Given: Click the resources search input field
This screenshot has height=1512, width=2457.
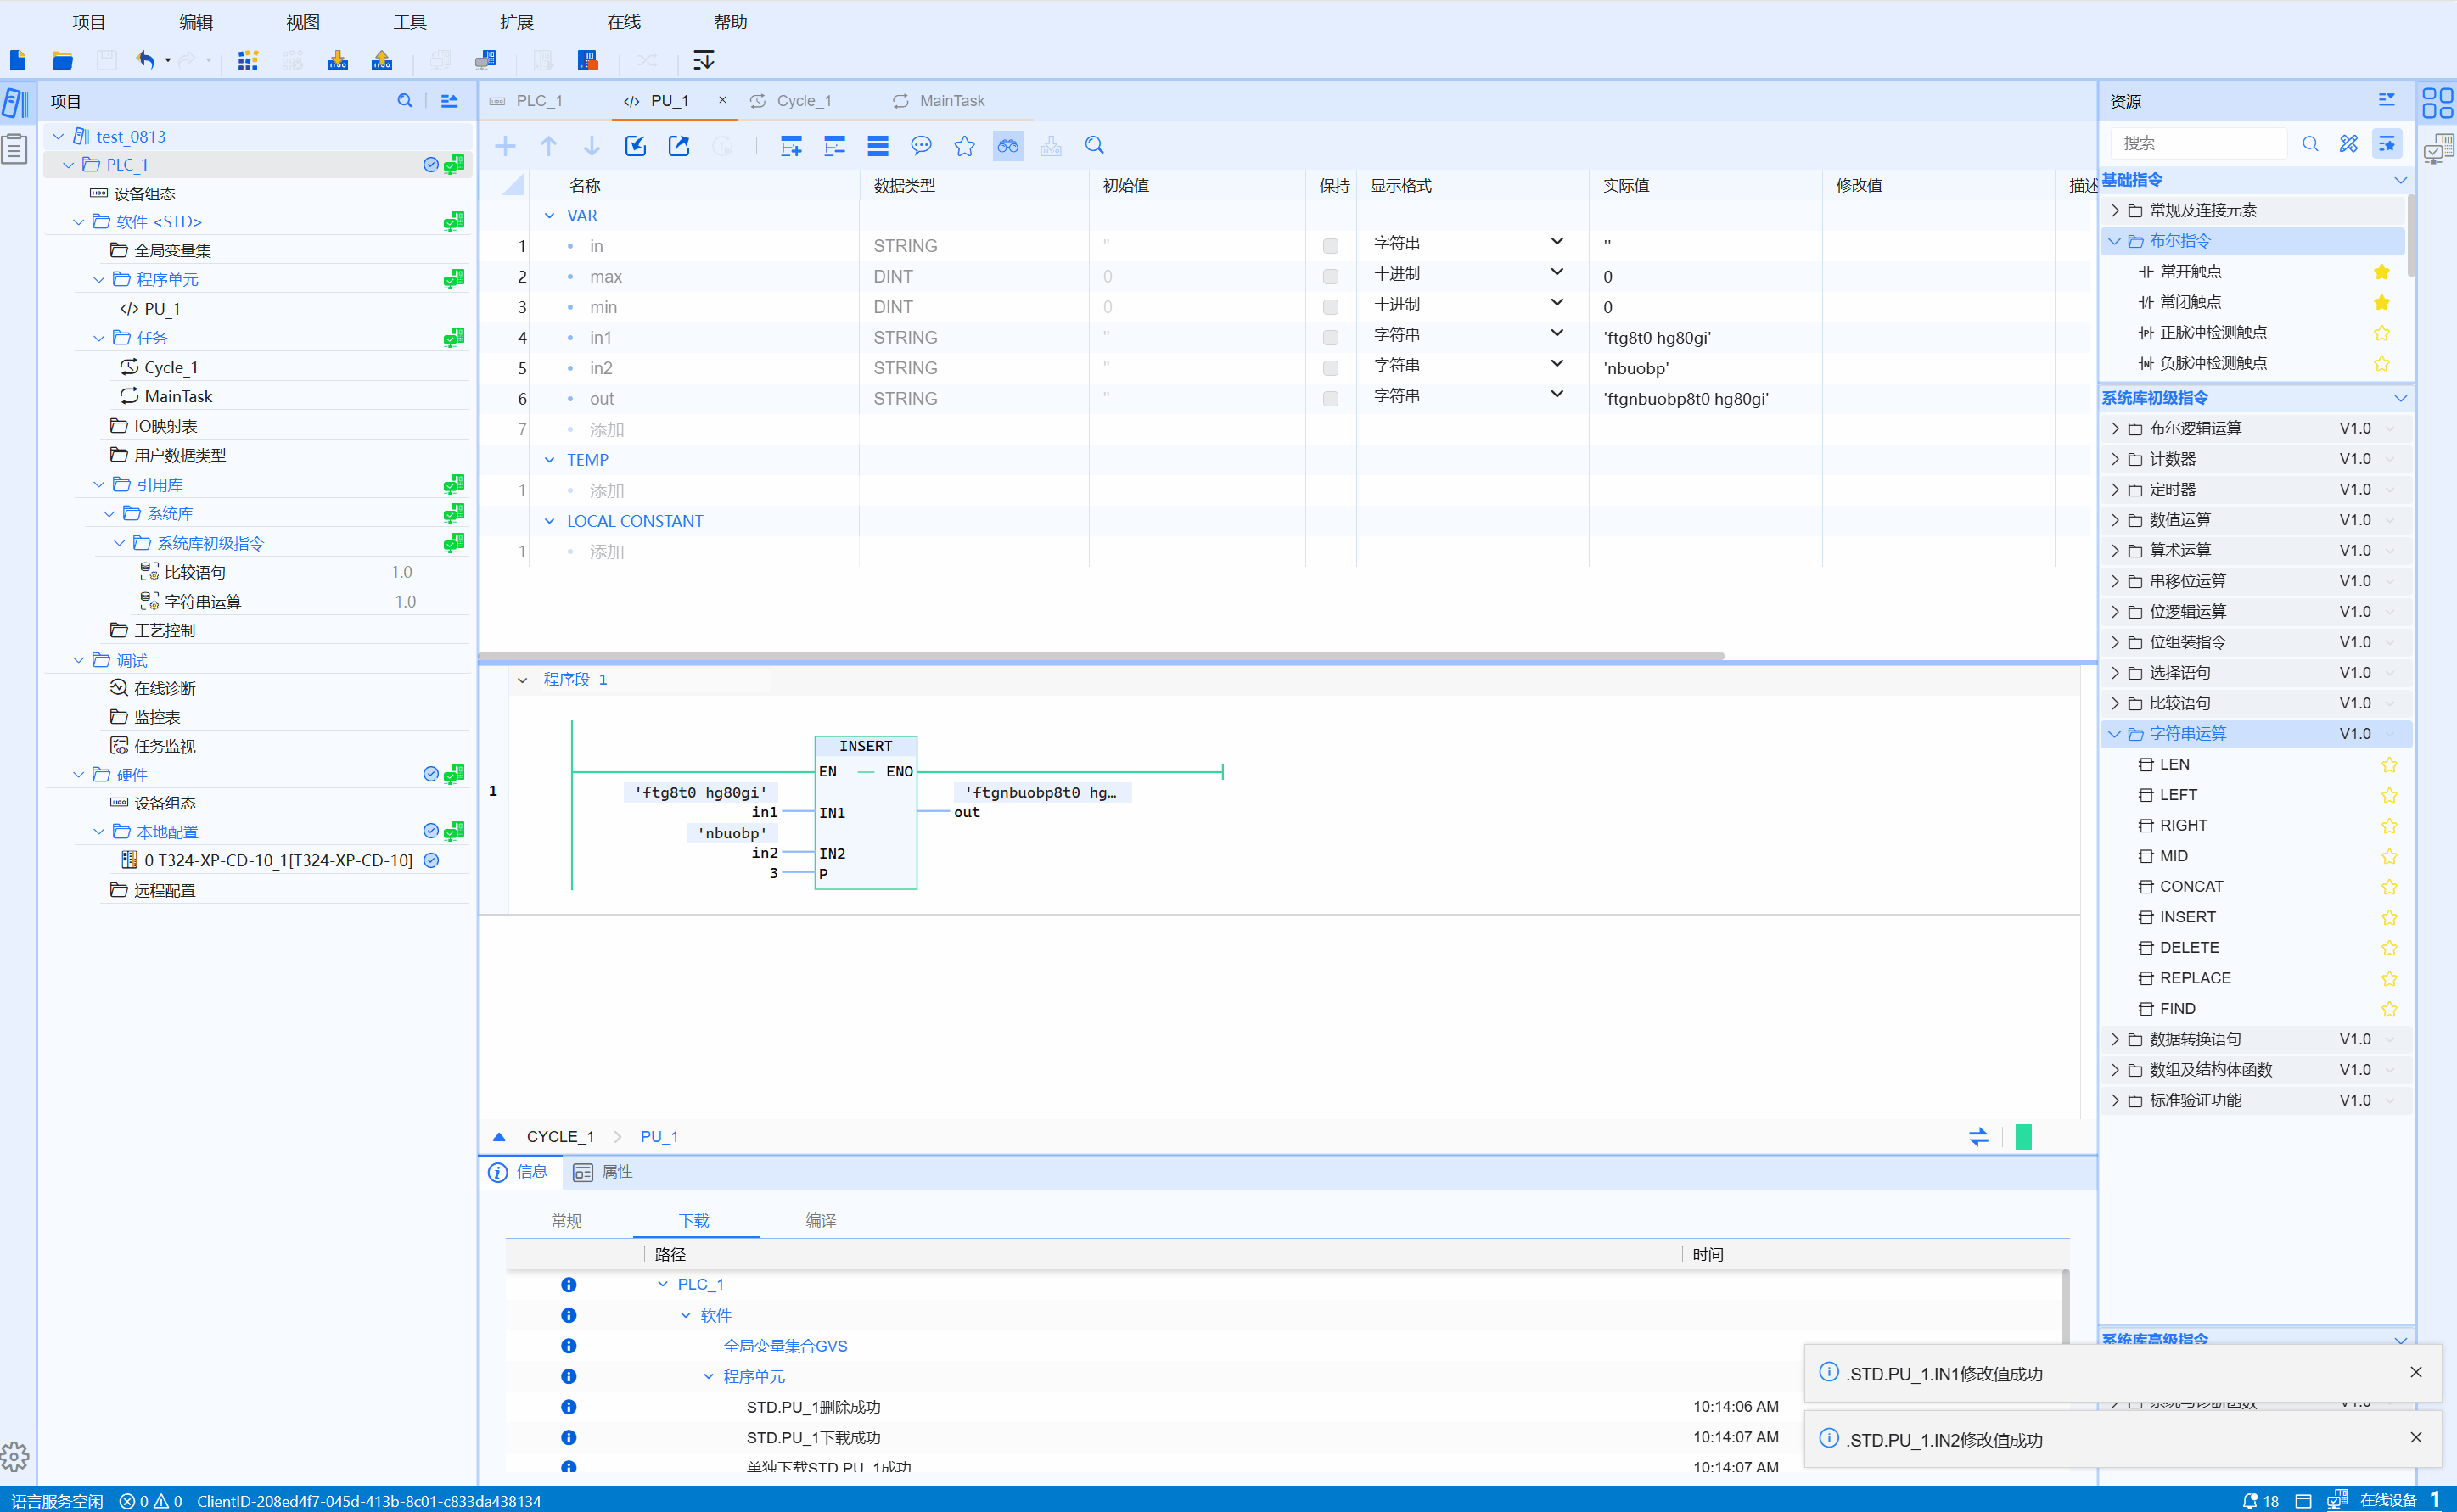Looking at the screenshot, I should pos(2198,143).
